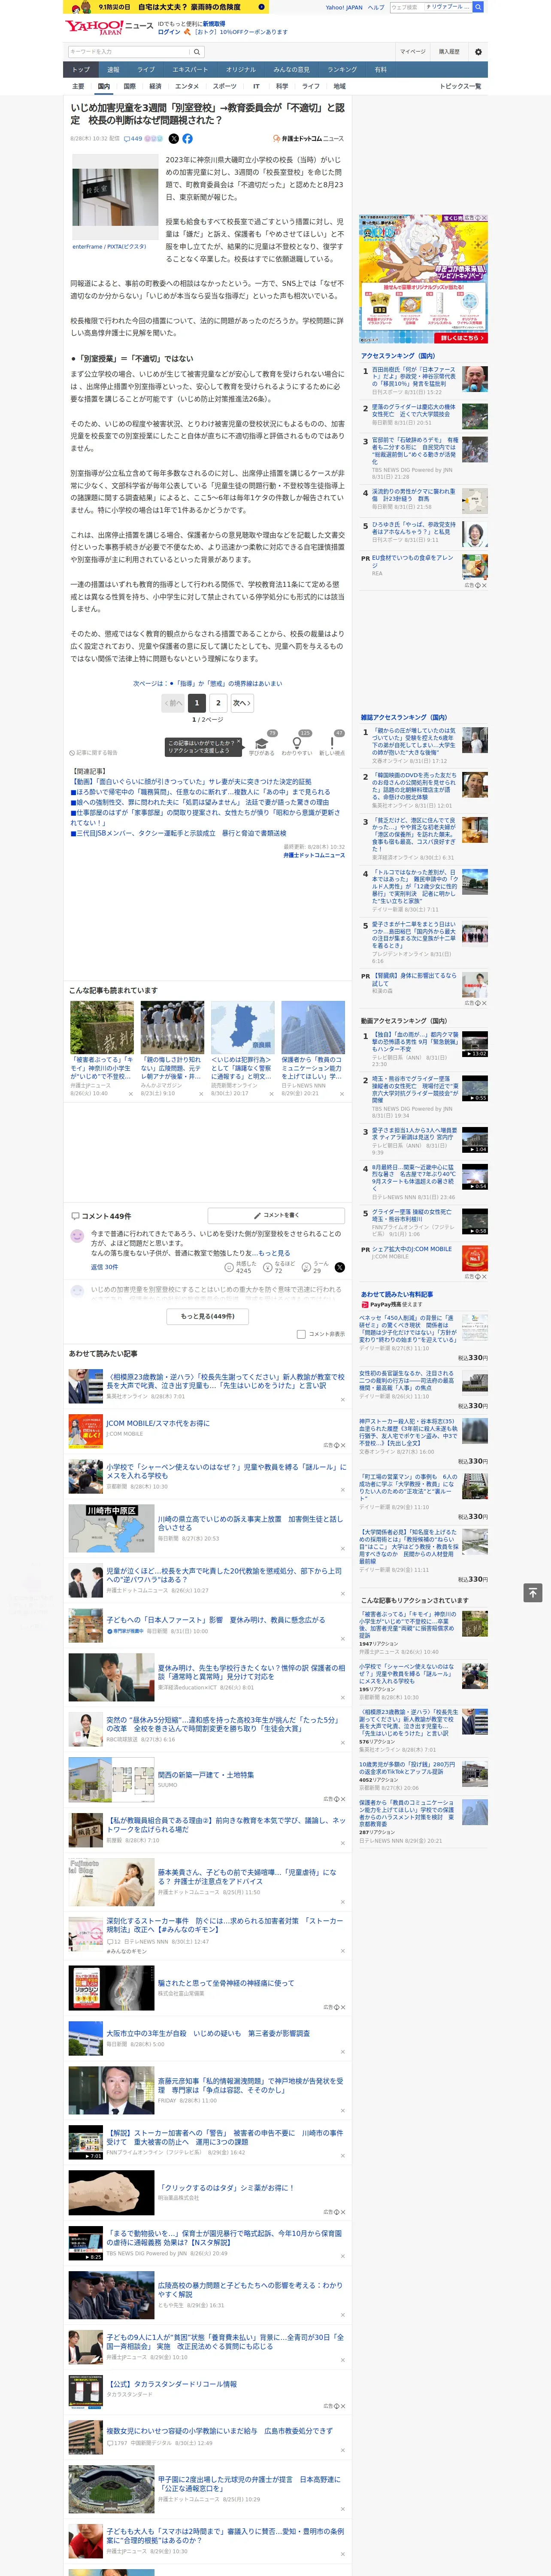Open the 地域 category tab
Image resolution: width=551 pixels, height=2576 pixels.
[x=340, y=86]
